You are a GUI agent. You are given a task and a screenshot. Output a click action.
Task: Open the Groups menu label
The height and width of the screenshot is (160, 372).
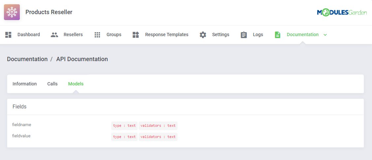click(x=114, y=35)
